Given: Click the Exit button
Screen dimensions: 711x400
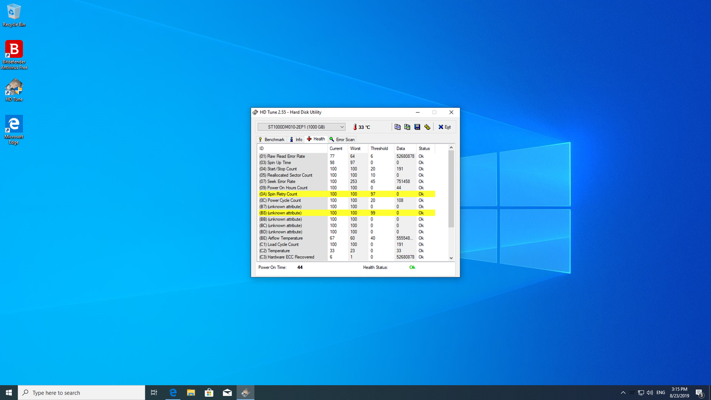Looking at the screenshot, I should pos(444,127).
